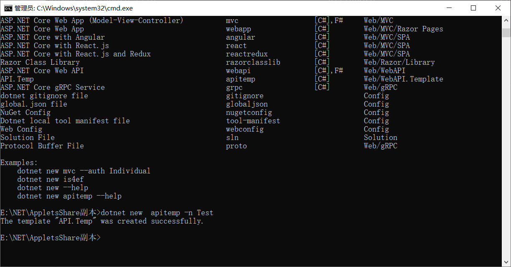Minimize the cmd.exe window

click(x=449, y=8)
